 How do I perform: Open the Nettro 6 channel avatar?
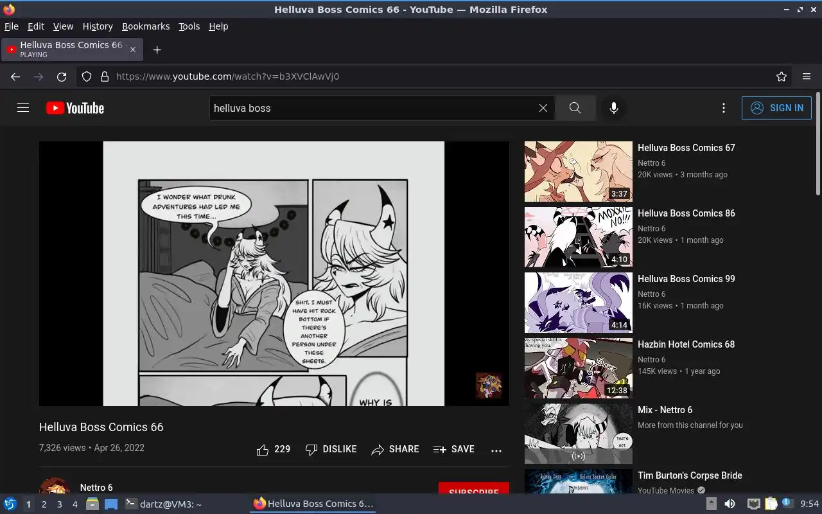pyautogui.click(x=55, y=486)
